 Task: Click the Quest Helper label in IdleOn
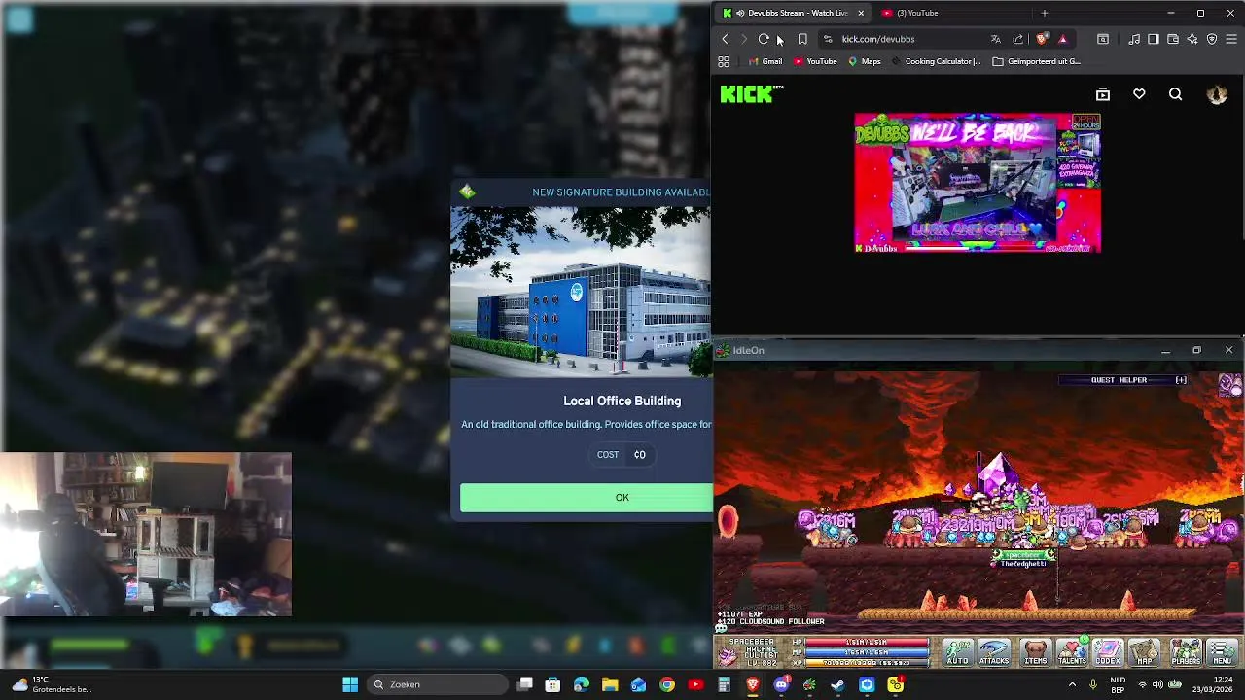point(1119,380)
